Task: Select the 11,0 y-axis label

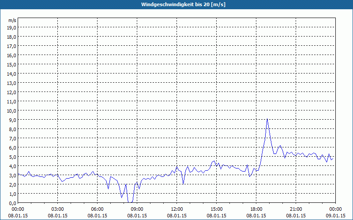Action: coord(12,102)
